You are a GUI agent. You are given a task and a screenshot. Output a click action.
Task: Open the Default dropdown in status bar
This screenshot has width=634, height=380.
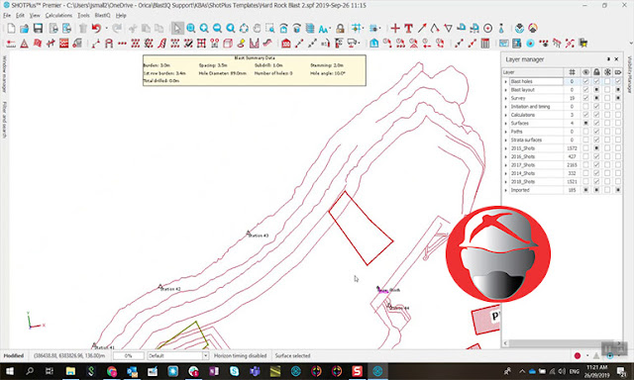point(205,356)
